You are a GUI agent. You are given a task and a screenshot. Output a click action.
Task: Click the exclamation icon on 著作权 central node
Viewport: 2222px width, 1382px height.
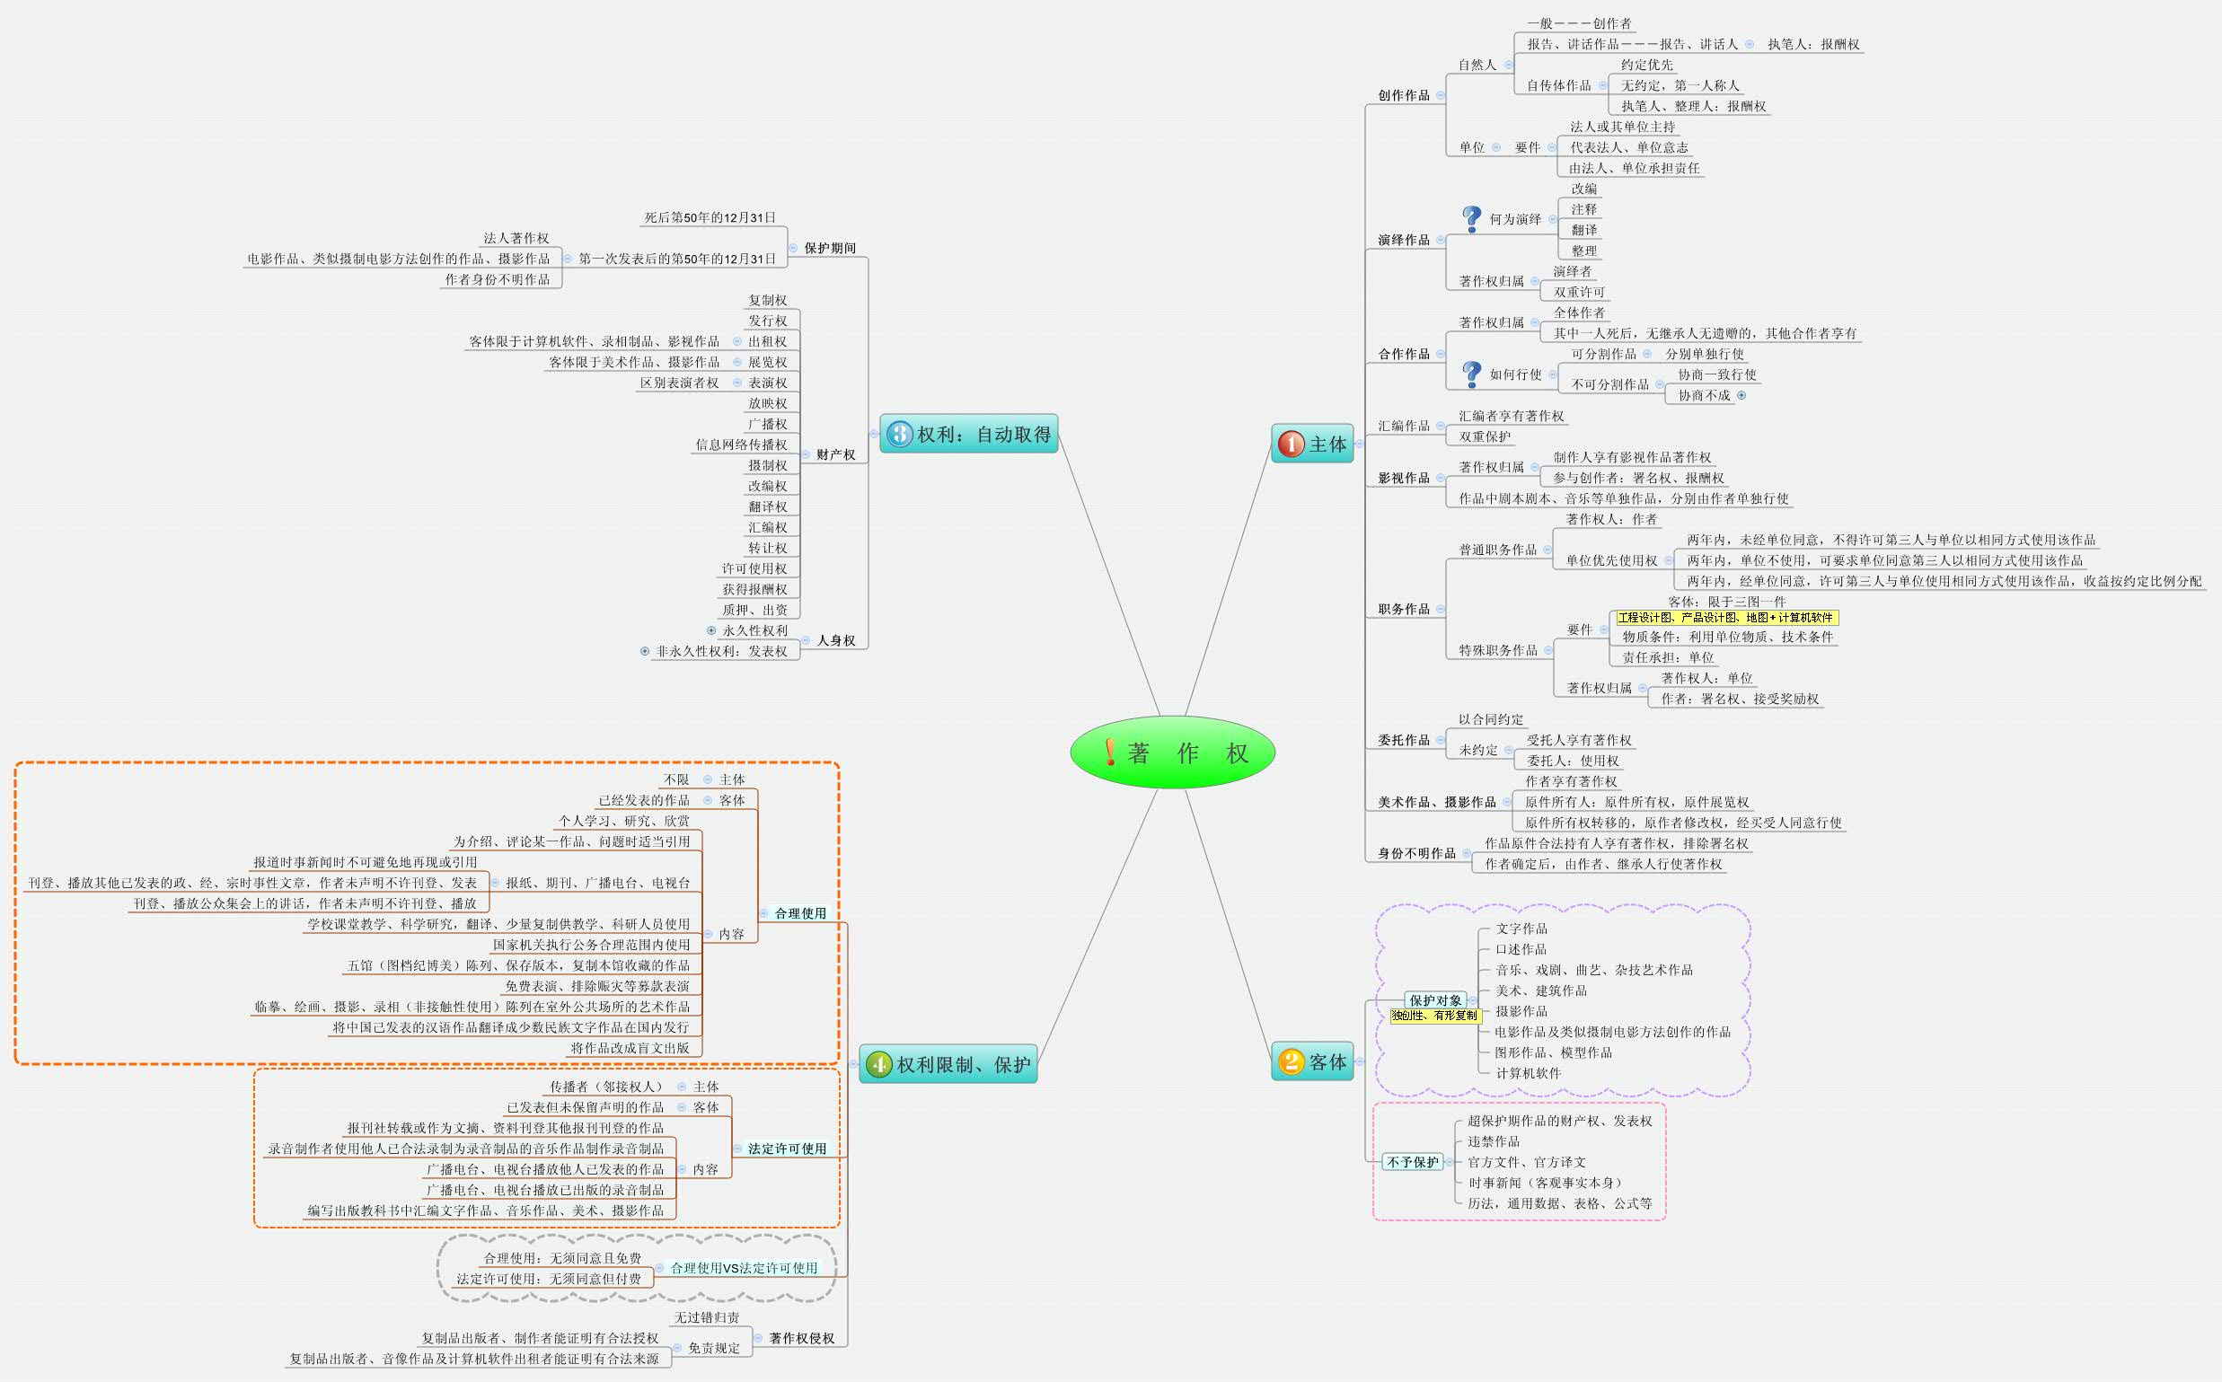[x=1109, y=753]
